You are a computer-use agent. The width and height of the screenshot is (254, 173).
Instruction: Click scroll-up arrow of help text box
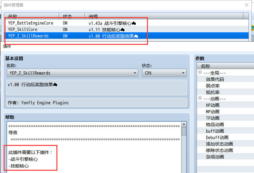(x=184, y=124)
